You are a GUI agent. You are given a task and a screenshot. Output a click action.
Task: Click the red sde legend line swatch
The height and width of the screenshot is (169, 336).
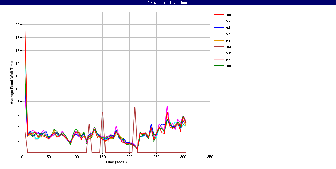pyautogui.click(x=219, y=15)
